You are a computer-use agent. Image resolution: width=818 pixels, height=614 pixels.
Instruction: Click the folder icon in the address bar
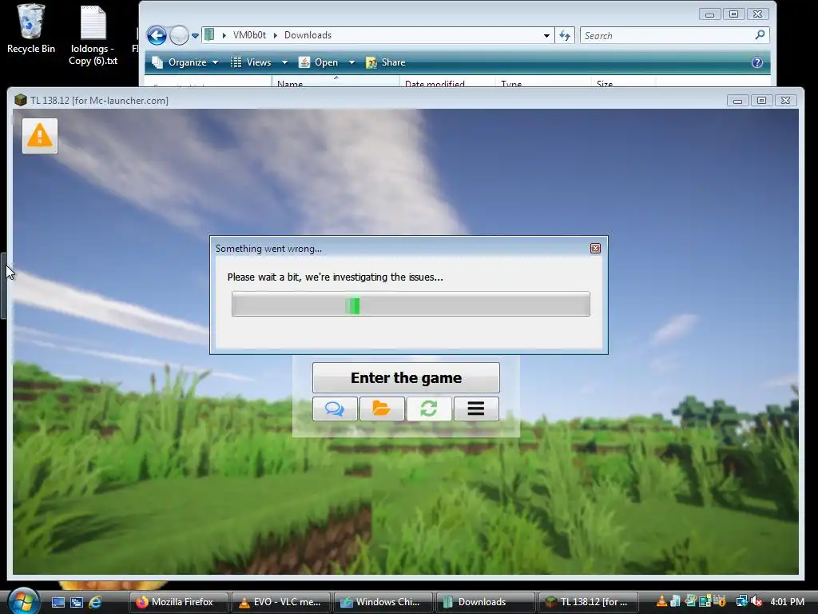(210, 35)
